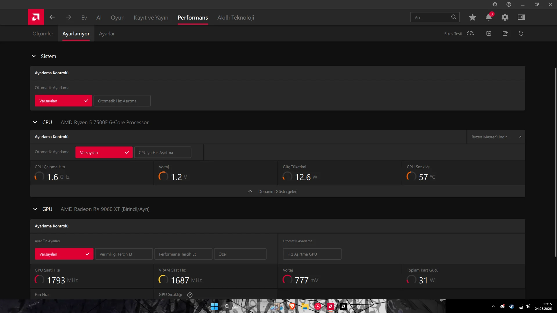The width and height of the screenshot is (557, 313).
Task: Toggle the sidebar panel icon
Action: pos(521,17)
